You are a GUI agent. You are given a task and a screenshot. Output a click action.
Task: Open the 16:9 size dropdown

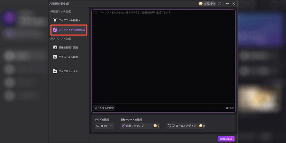pos(104,126)
